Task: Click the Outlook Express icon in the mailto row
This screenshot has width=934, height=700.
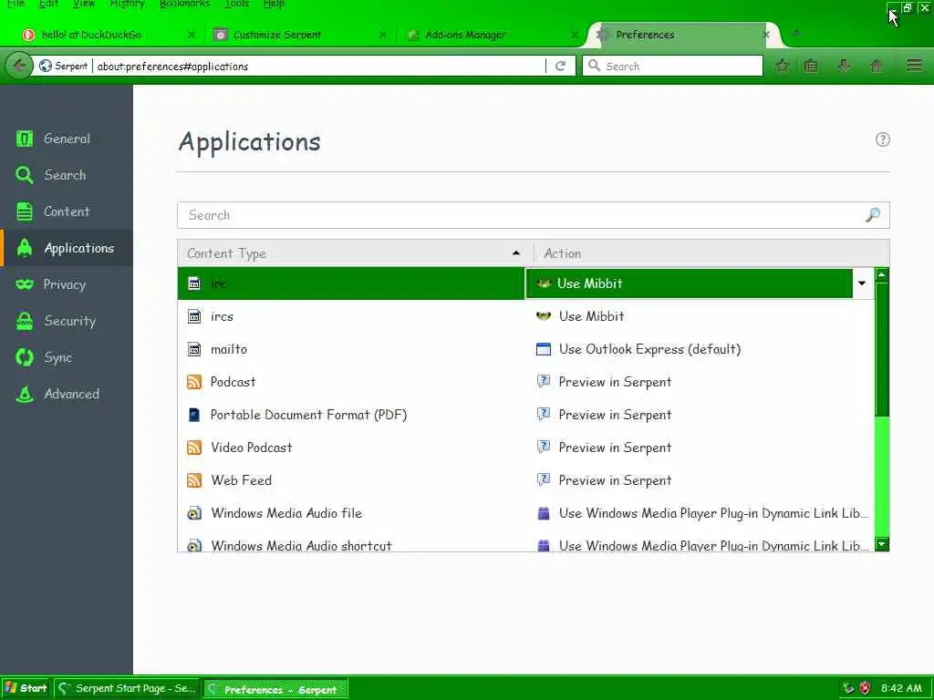Action: (544, 349)
